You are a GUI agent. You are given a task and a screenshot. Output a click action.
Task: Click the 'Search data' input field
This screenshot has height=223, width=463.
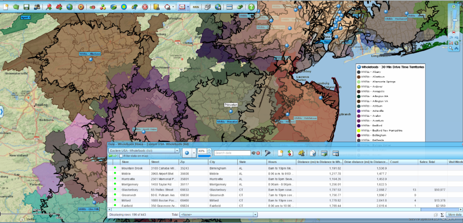[232, 153]
